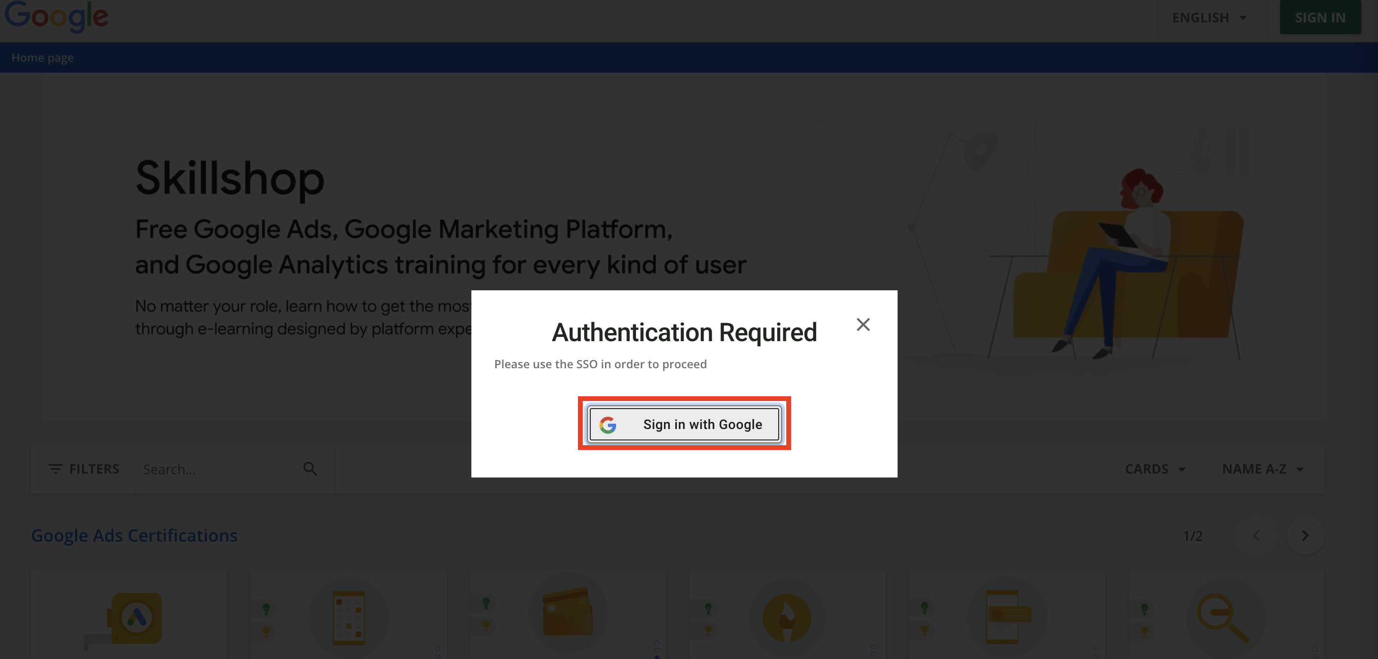Open the wallet icon course card
The height and width of the screenshot is (659, 1378).
567,615
